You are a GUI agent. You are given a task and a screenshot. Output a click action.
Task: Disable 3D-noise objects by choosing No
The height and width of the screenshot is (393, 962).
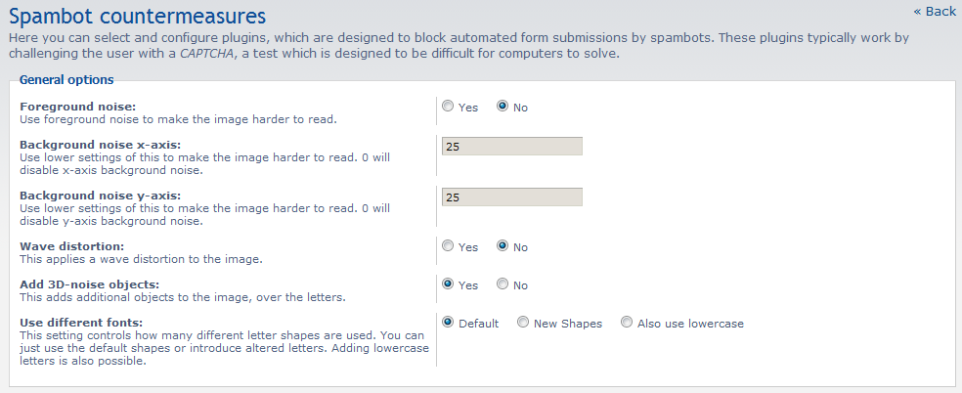[503, 284]
